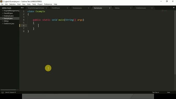Select Example.java in the sidebar

(8, 18)
